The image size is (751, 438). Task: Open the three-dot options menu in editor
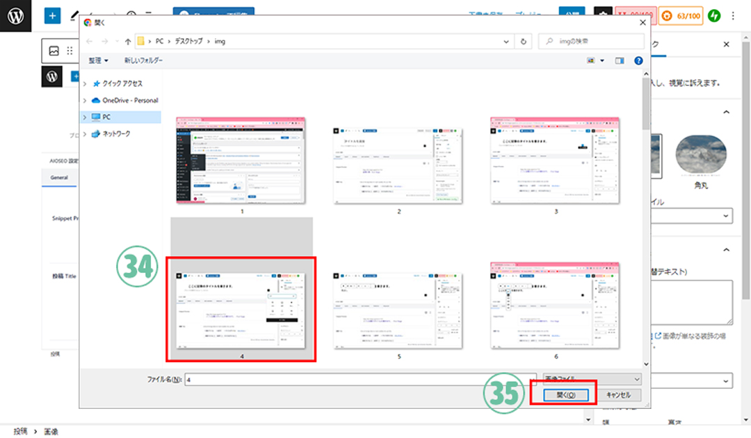[733, 15]
